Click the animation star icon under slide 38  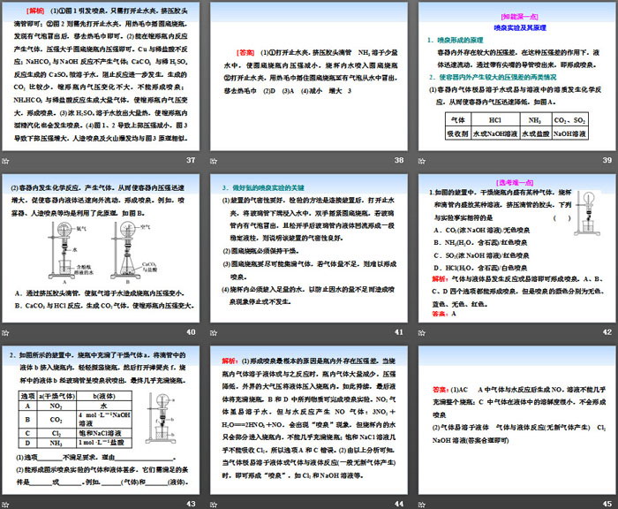coord(215,161)
